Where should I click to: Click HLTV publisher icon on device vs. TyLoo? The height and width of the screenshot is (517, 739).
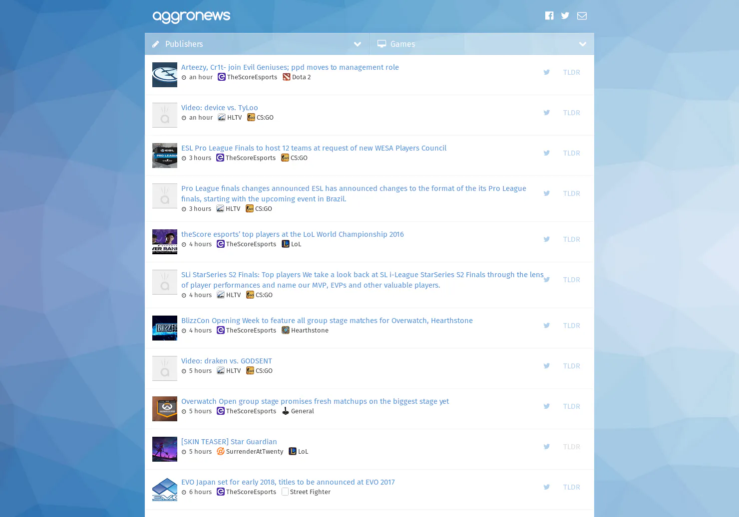click(222, 118)
